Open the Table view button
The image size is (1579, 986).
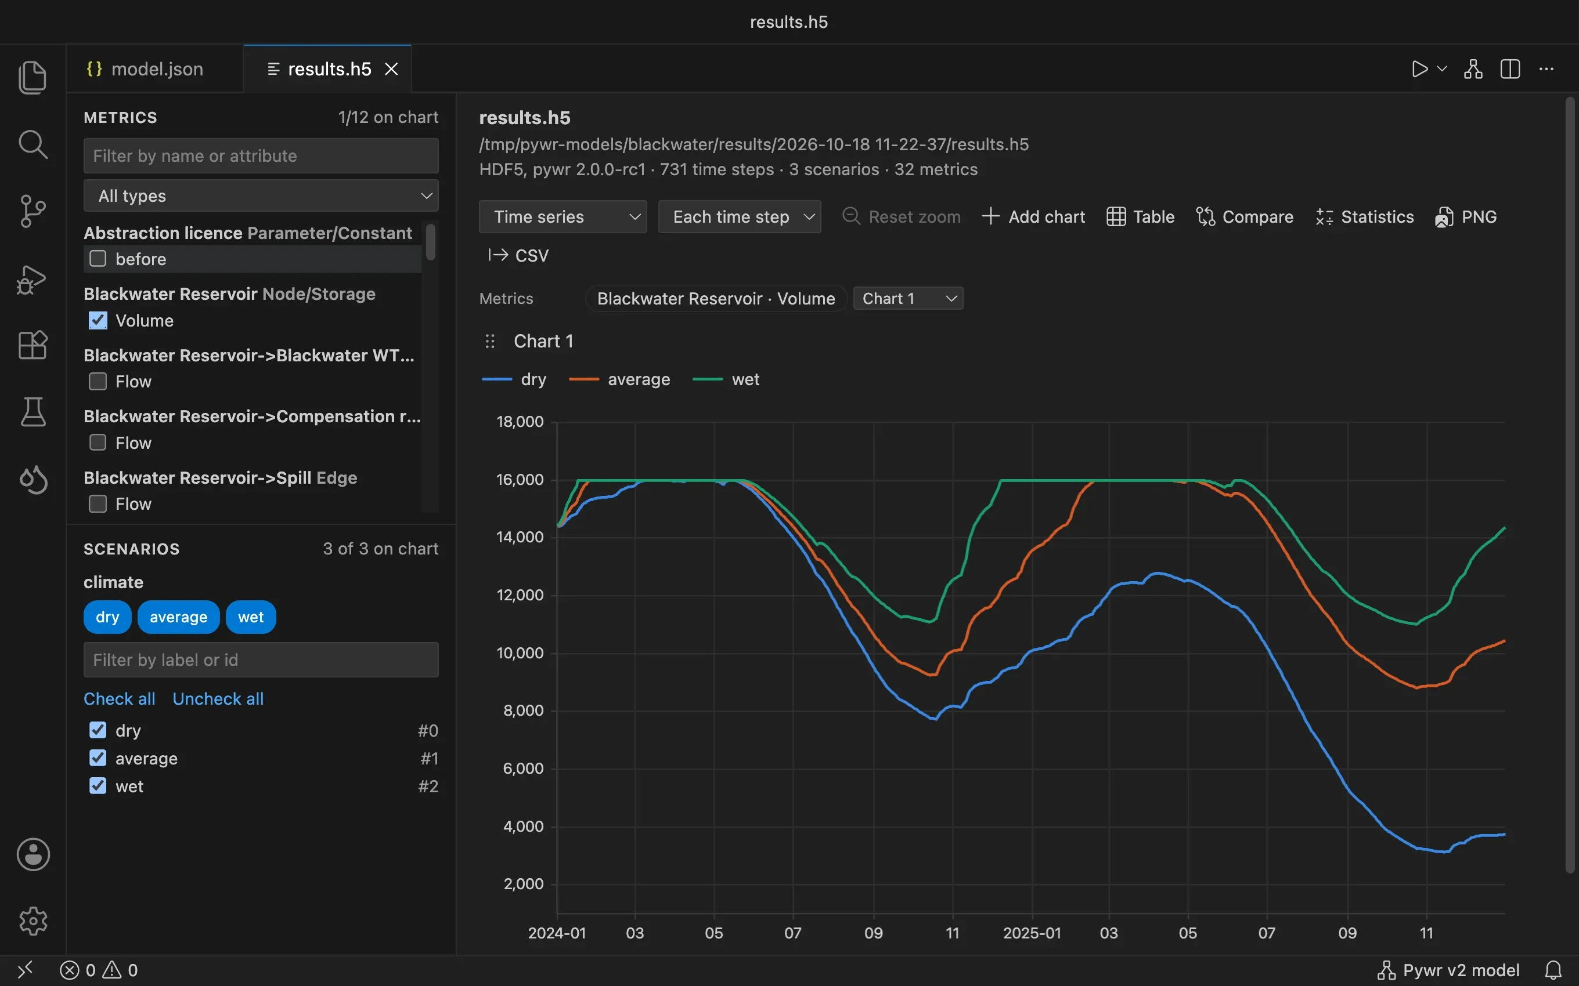[x=1141, y=216]
